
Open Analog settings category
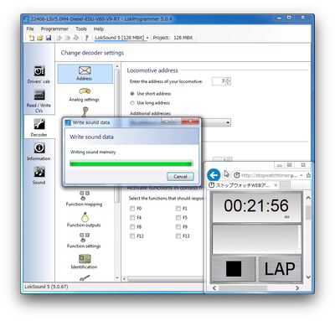[x=84, y=95]
